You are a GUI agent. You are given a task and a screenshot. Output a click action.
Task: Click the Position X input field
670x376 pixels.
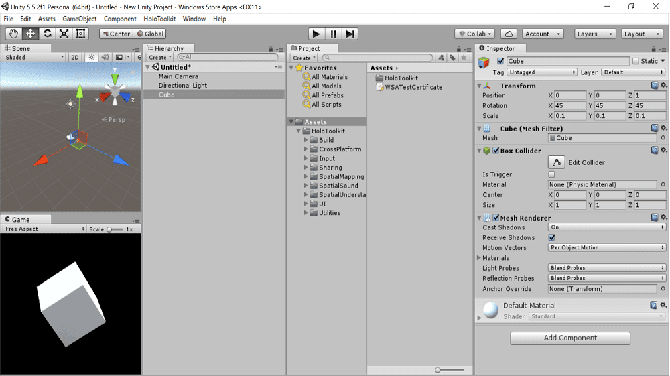[570, 95]
